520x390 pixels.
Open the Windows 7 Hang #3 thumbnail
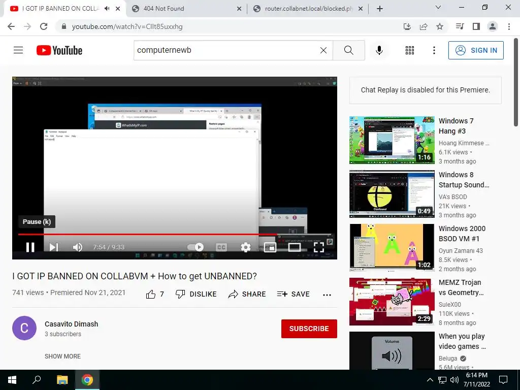[x=392, y=140]
